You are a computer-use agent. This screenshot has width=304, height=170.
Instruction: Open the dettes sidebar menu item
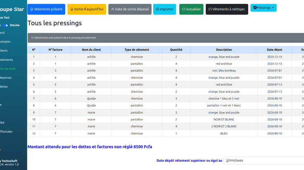click(4, 87)
